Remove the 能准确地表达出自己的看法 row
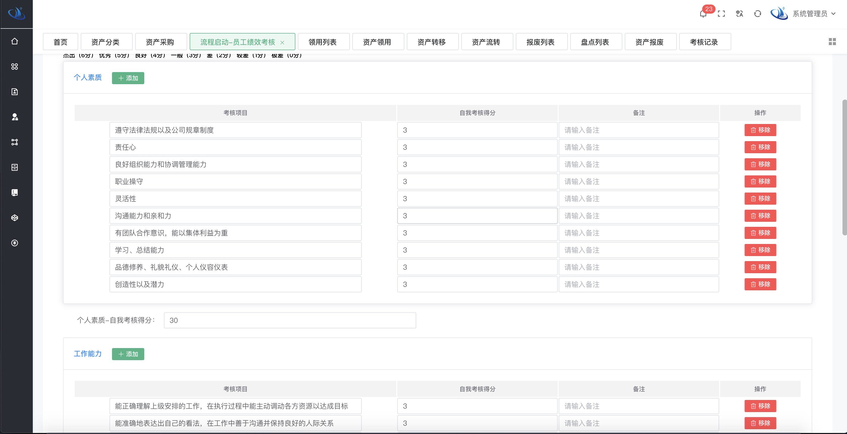Viewport: 847px width, 434px height. (760, 423)
